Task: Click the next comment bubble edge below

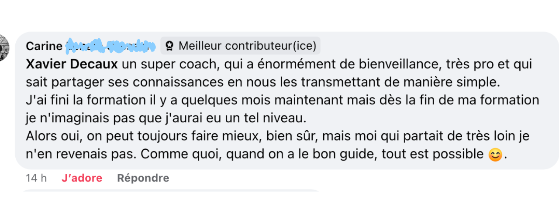Action: [170, 191]
